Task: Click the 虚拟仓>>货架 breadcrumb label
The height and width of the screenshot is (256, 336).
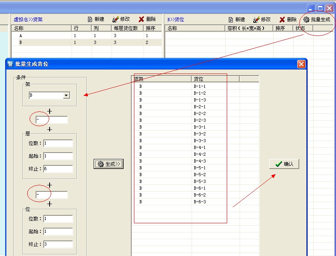Action: pos(28,20)
